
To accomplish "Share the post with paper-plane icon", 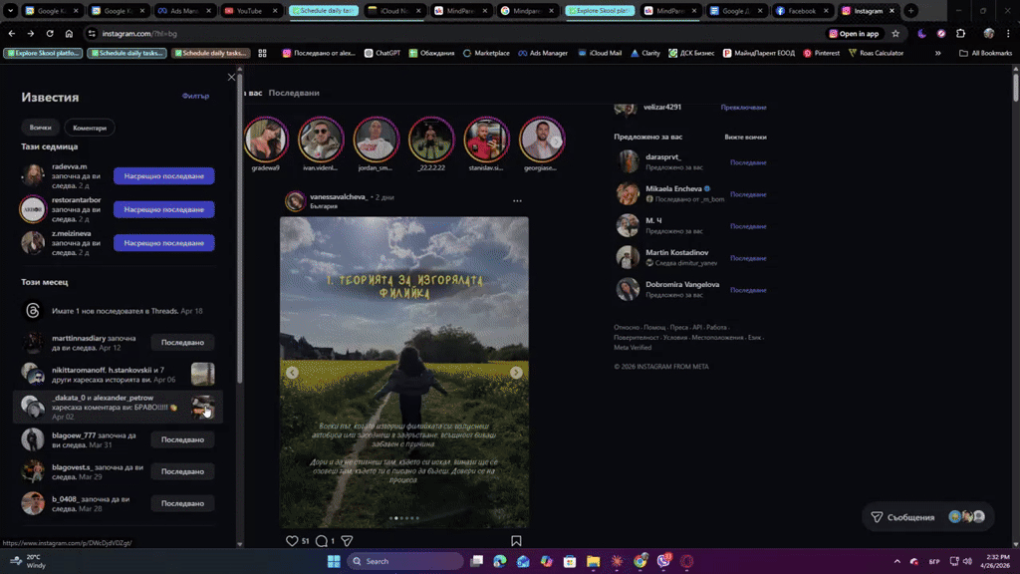I will point(347,541).
